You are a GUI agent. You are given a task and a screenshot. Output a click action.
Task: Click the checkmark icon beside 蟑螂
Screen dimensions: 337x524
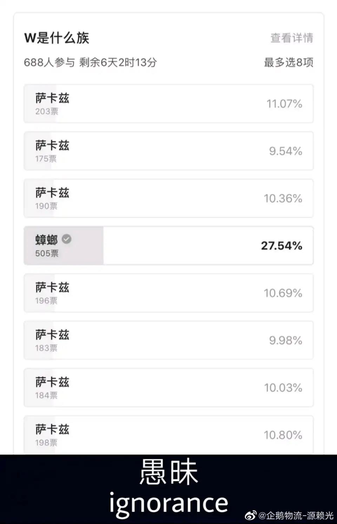pos(67,239)
